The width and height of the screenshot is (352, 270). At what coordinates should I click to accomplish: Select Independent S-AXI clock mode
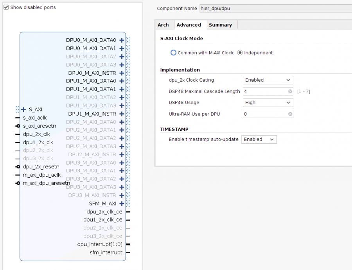pos(240,53)
